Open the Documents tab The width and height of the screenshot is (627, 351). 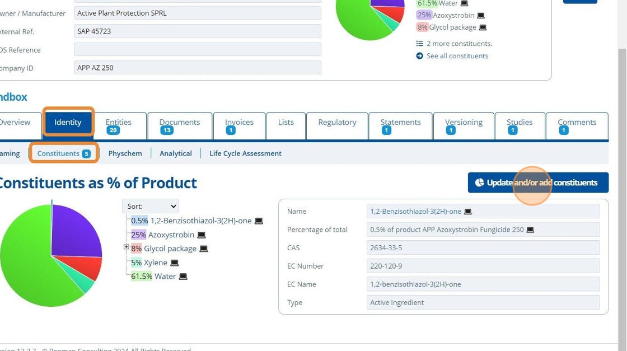coord(180,125)
